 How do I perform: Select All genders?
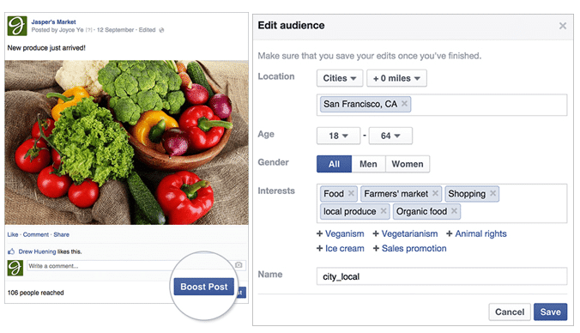pyautogui.click(x=334, y=164)
